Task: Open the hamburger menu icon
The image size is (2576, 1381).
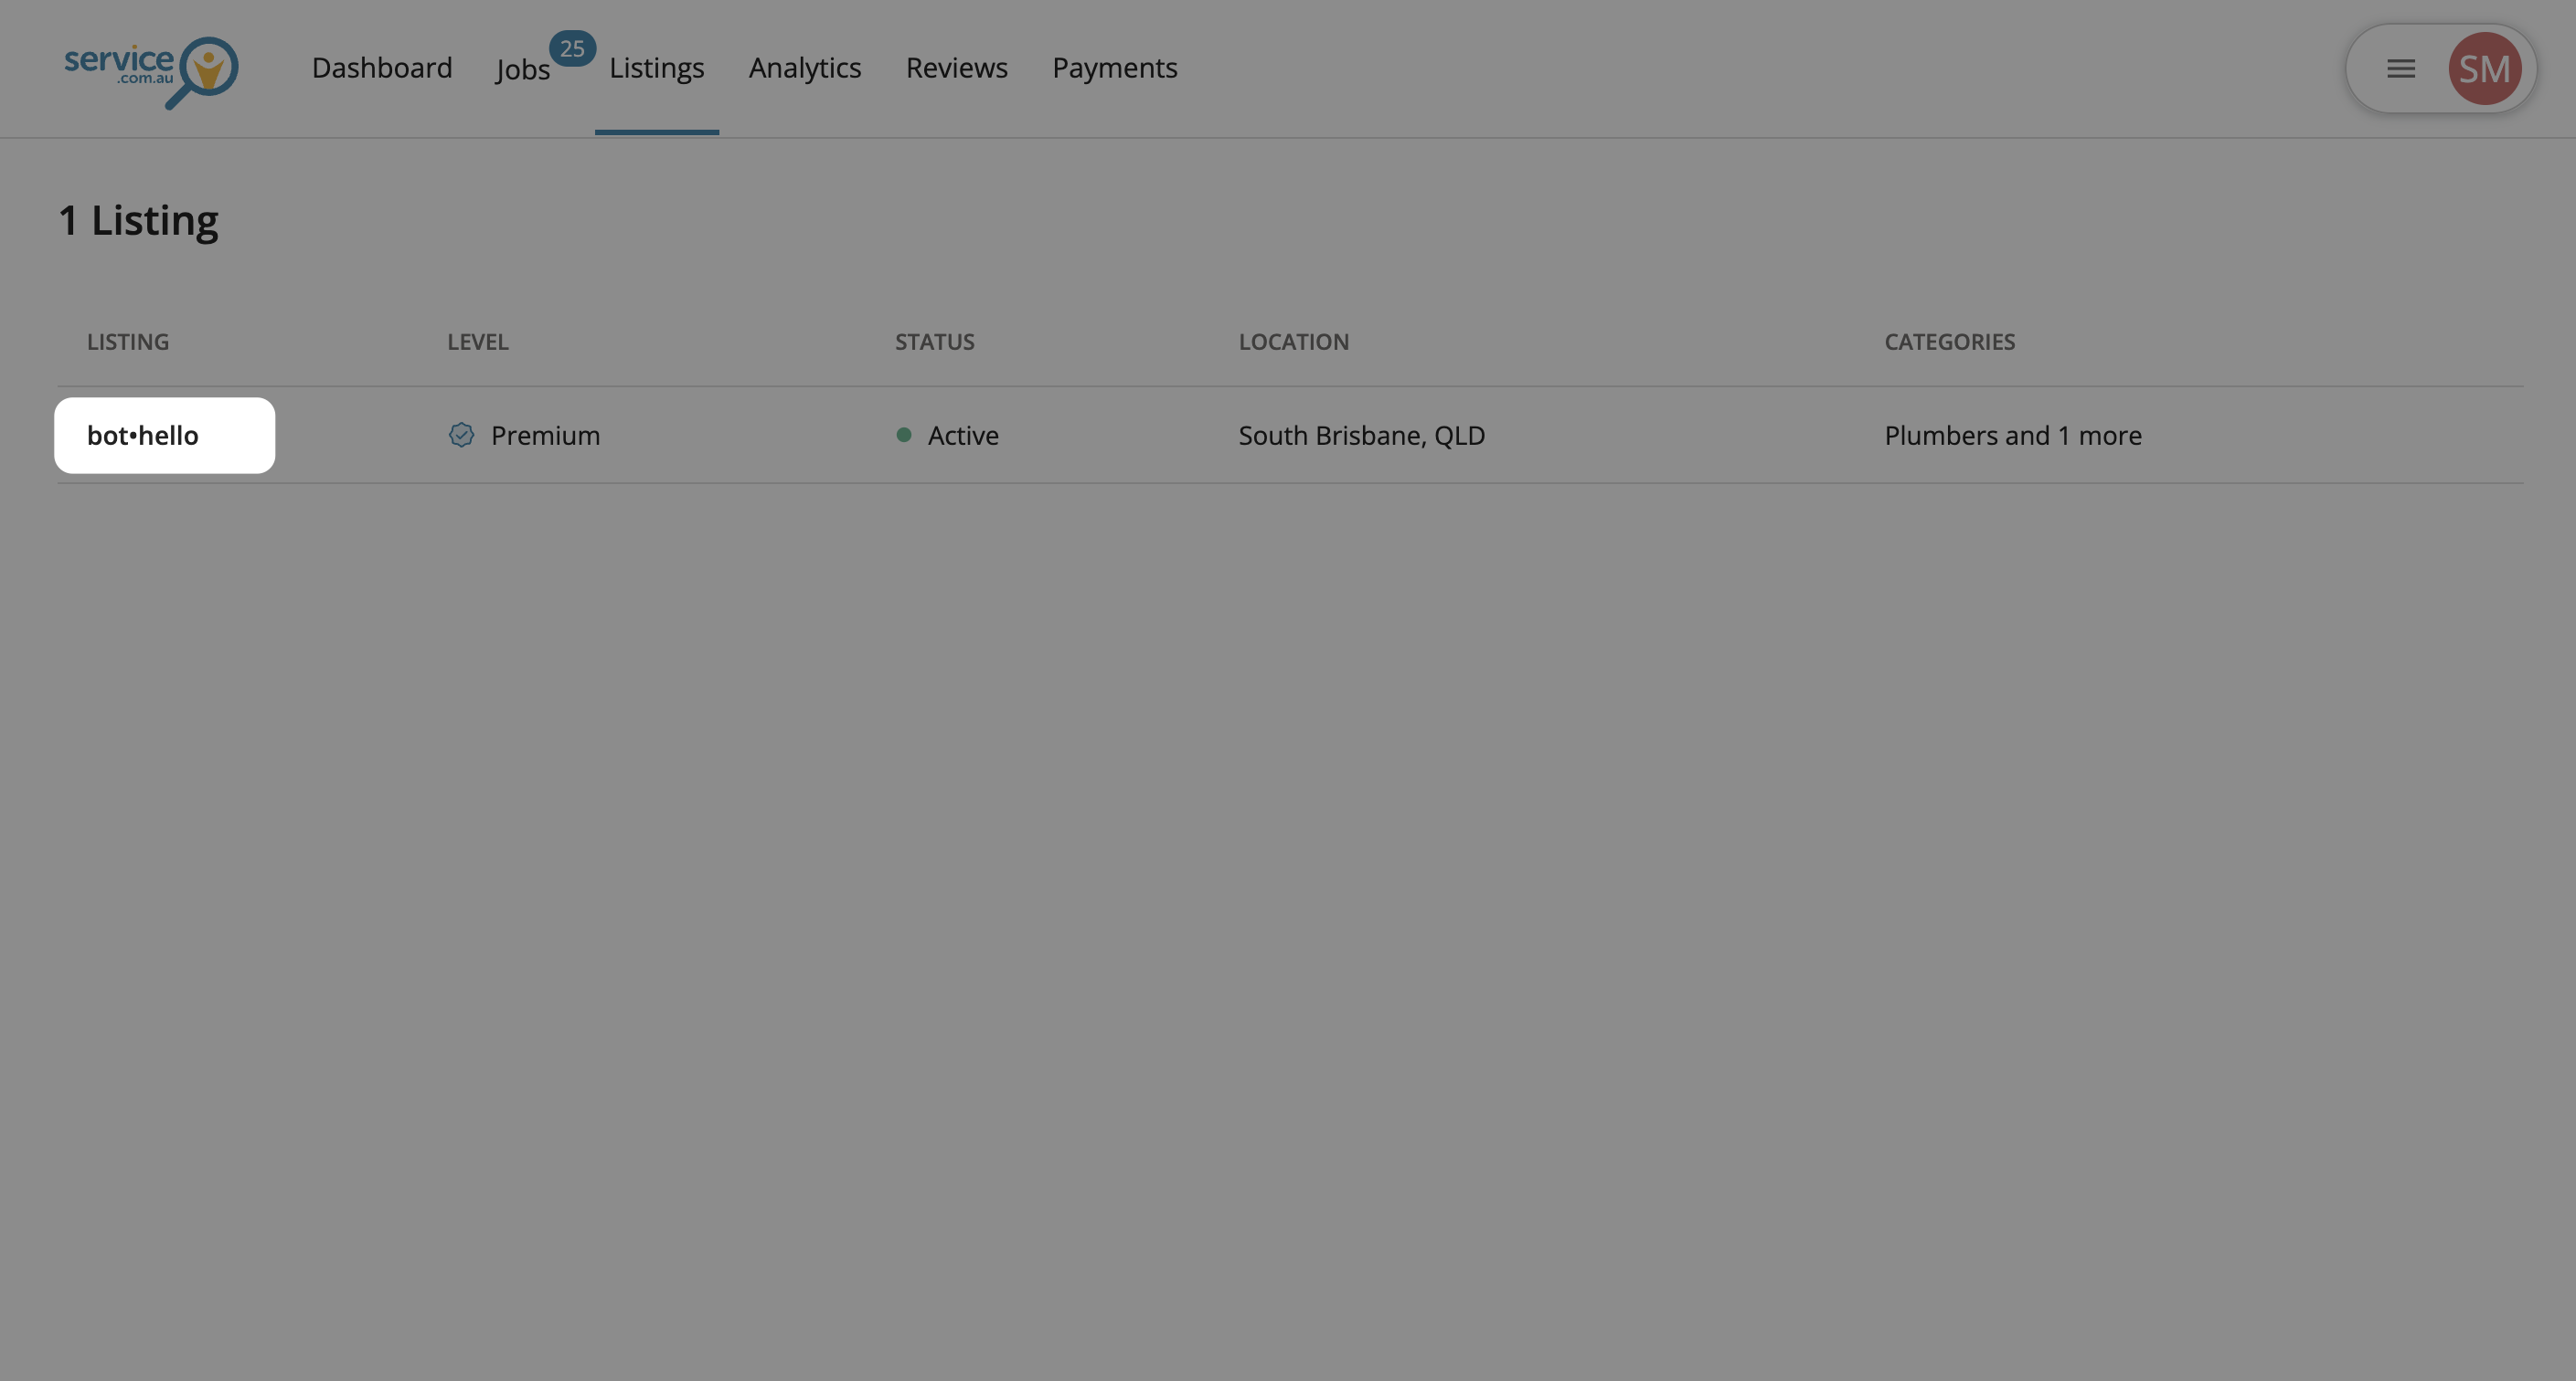Action: click(x=2400, y=69)
